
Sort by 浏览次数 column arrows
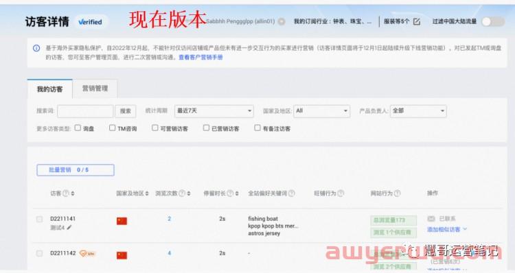(189, 193)
